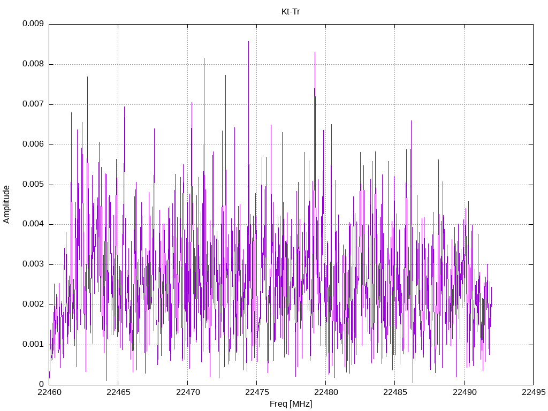The image size is (548, 411).
Task: Click the x-axis tick 22485
Action: 395,392
